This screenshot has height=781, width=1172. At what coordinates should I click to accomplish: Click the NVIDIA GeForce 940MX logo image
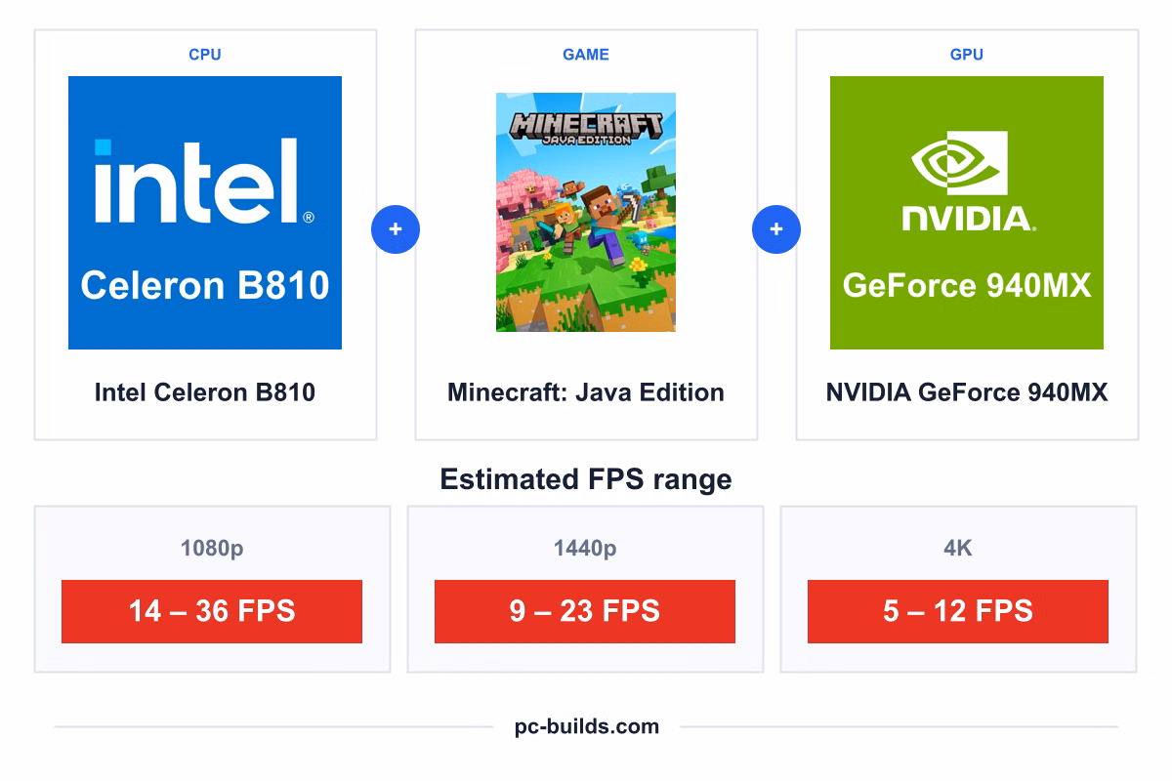(x=967, y=213)
